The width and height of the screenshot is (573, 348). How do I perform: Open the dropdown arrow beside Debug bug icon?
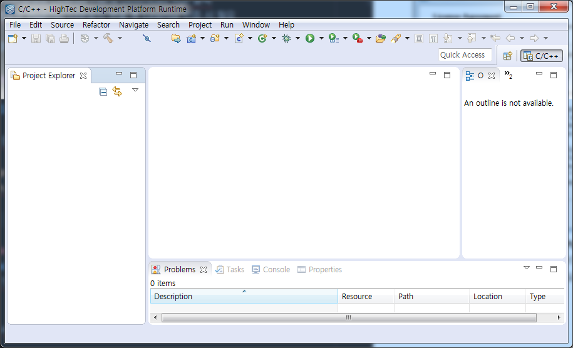(298, 38)
